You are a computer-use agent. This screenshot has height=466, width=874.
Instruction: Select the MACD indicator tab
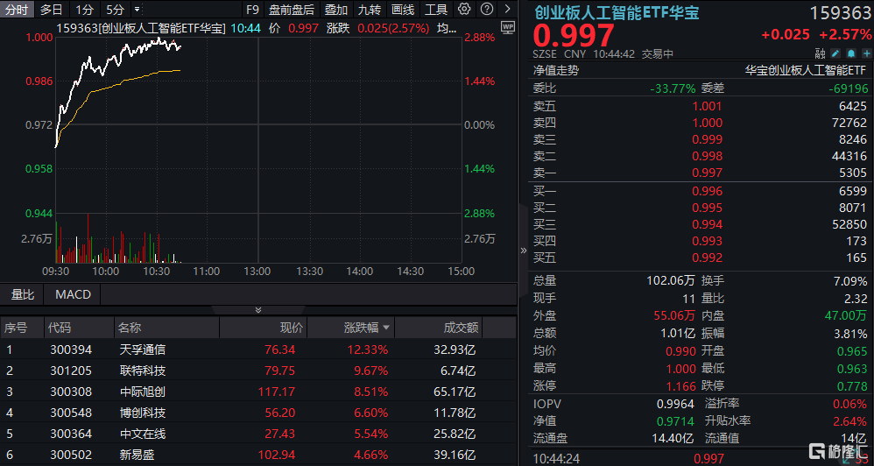(x=73, y=294)
